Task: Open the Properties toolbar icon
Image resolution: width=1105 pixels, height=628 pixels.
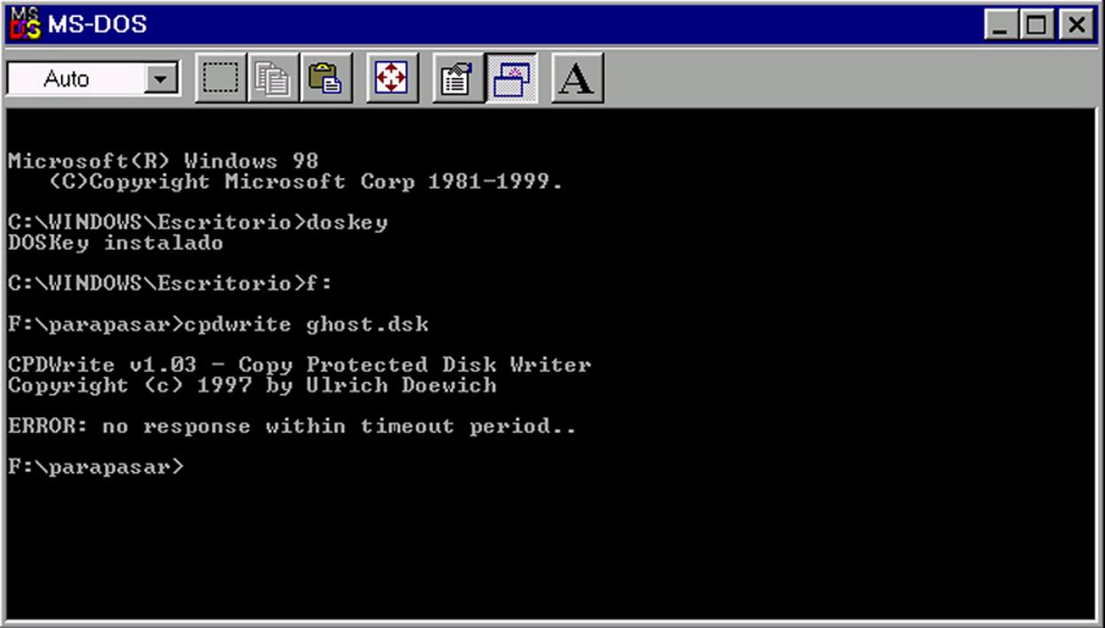Action: [x=458, y=79]
